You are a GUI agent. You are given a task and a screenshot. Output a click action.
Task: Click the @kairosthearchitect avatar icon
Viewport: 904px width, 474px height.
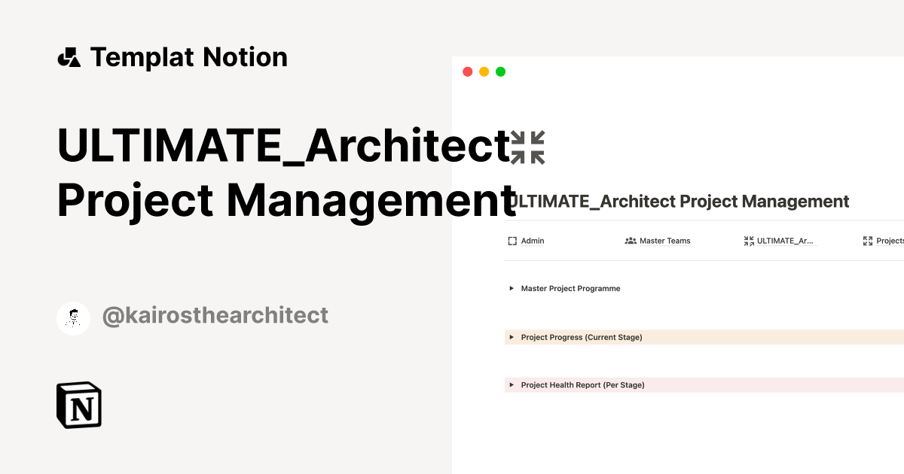point(73,318)
